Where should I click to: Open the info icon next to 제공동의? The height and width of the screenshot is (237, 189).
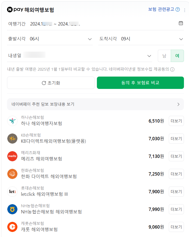point(172,70)
